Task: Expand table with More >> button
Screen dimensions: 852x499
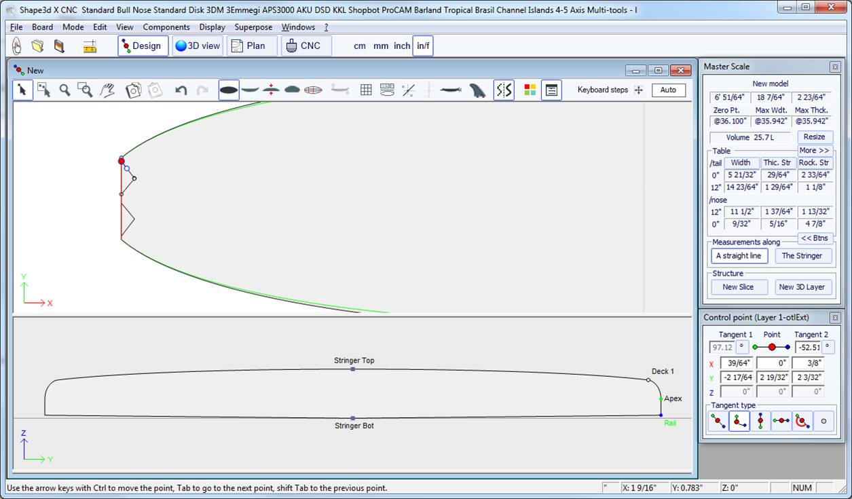Action: coord(814,151)
